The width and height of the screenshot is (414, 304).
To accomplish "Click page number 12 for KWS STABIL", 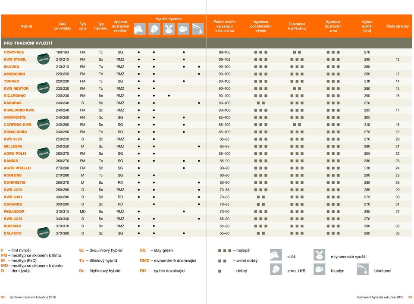I will click(397, 60).
